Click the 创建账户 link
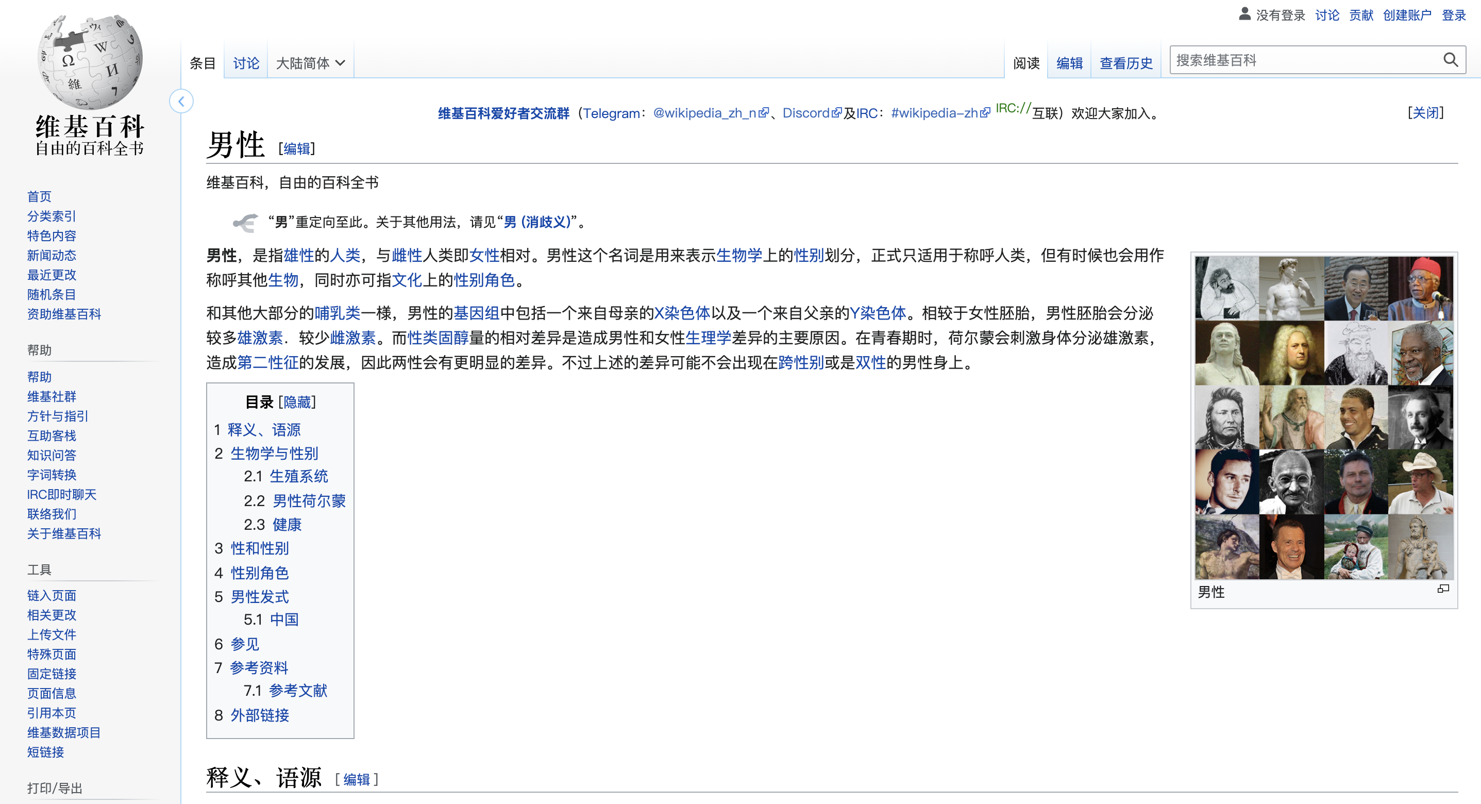The image size is (1481, 804). [x=1406, y=15]
